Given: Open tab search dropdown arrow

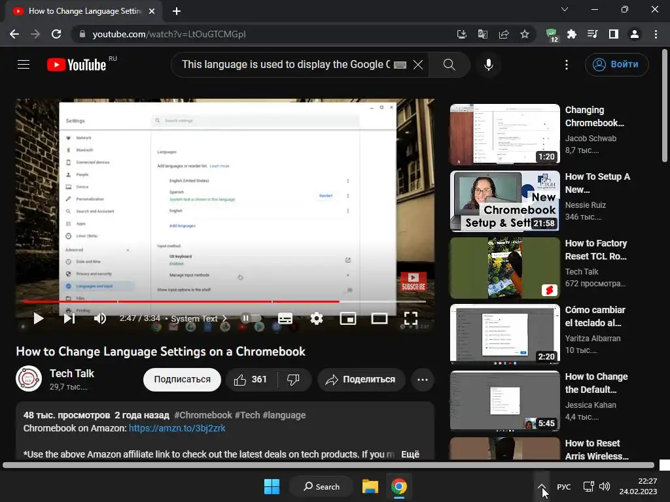Looking at the screenshot, I should coord(565,9).
